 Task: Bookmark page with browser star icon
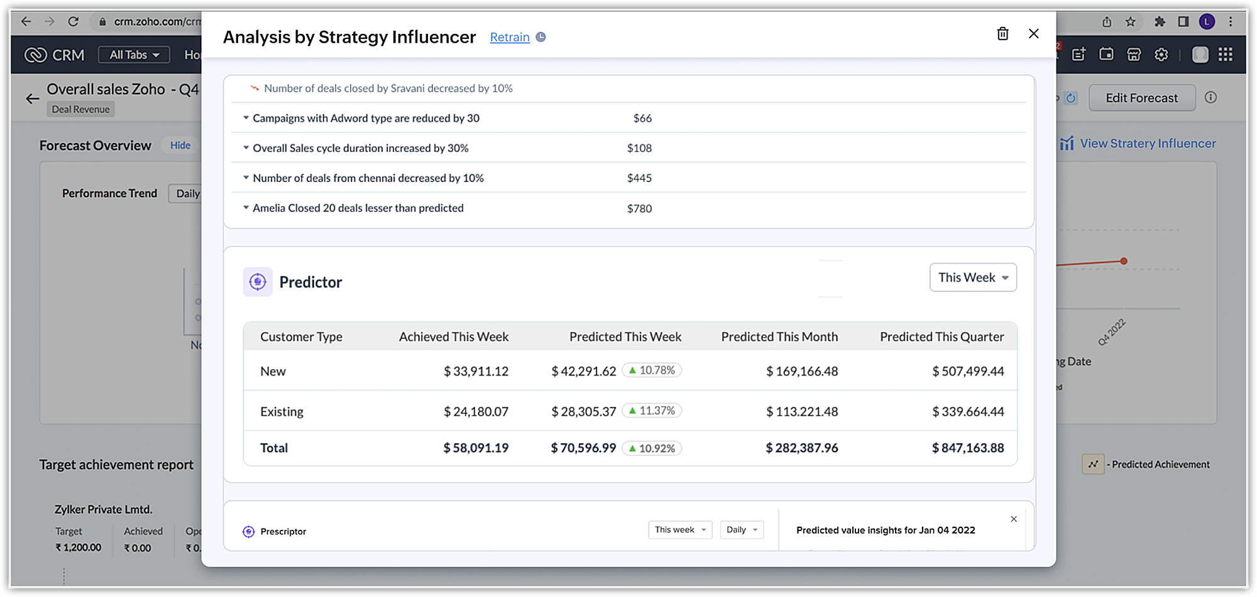(x=1131, y=22)
